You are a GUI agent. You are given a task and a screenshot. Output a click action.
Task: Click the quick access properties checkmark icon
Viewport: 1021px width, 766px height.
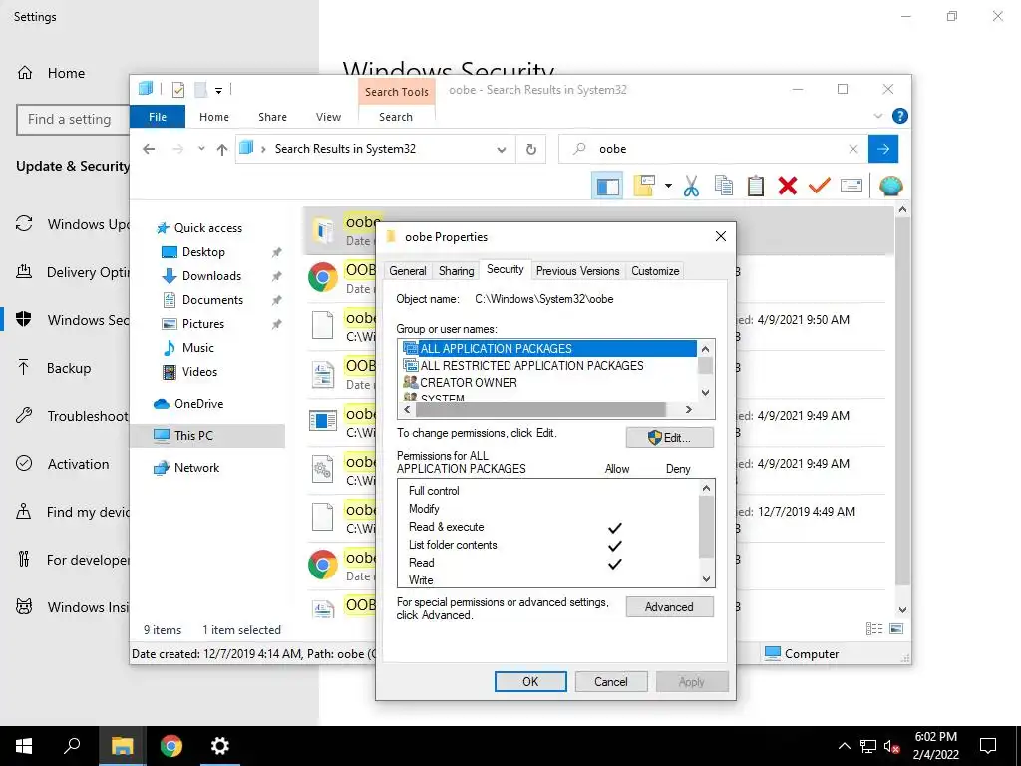coord(178,89)
